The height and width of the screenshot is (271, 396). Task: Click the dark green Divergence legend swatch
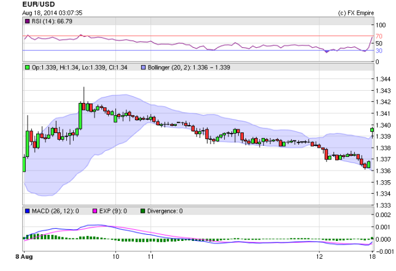pos(142,211)
